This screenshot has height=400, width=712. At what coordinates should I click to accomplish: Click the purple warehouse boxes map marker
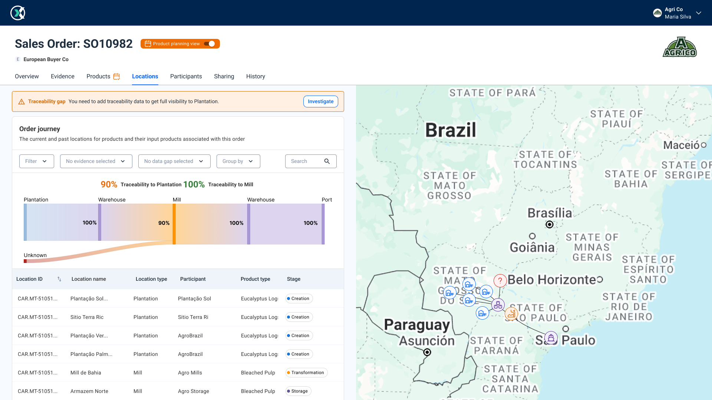498,305
